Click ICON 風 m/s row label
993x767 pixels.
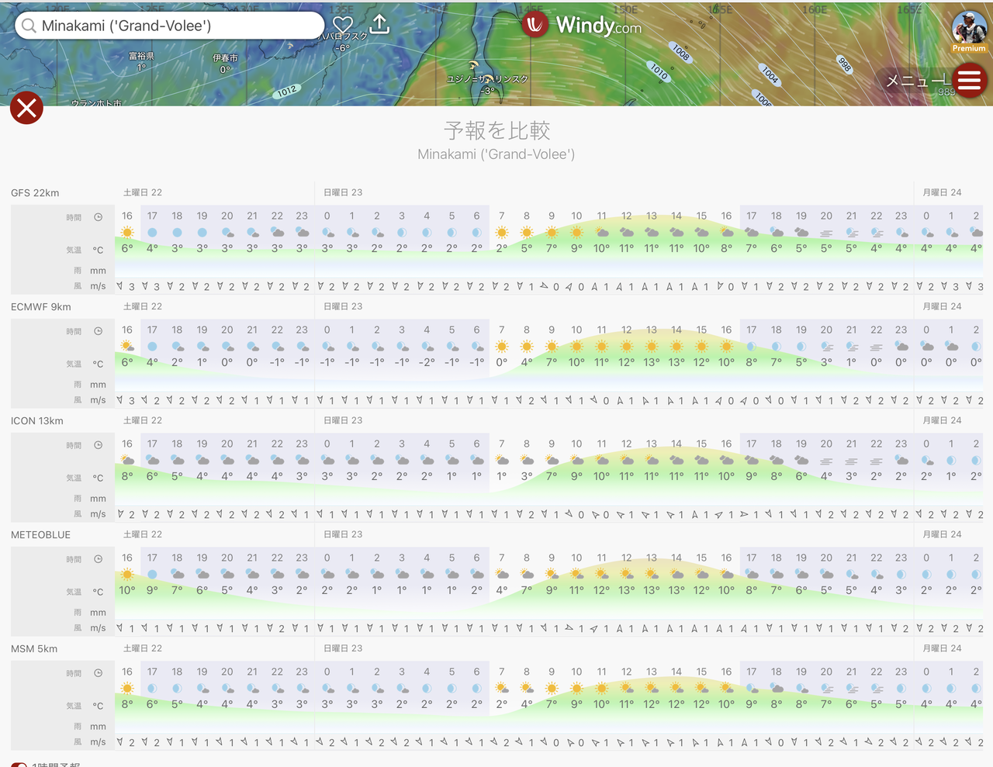90,514
